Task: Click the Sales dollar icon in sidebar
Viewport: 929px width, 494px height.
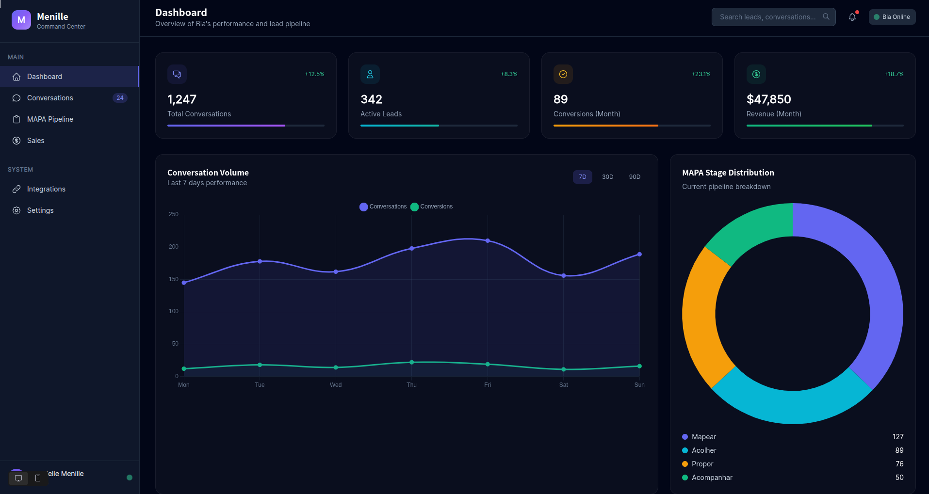Action: tap(16, 141)
